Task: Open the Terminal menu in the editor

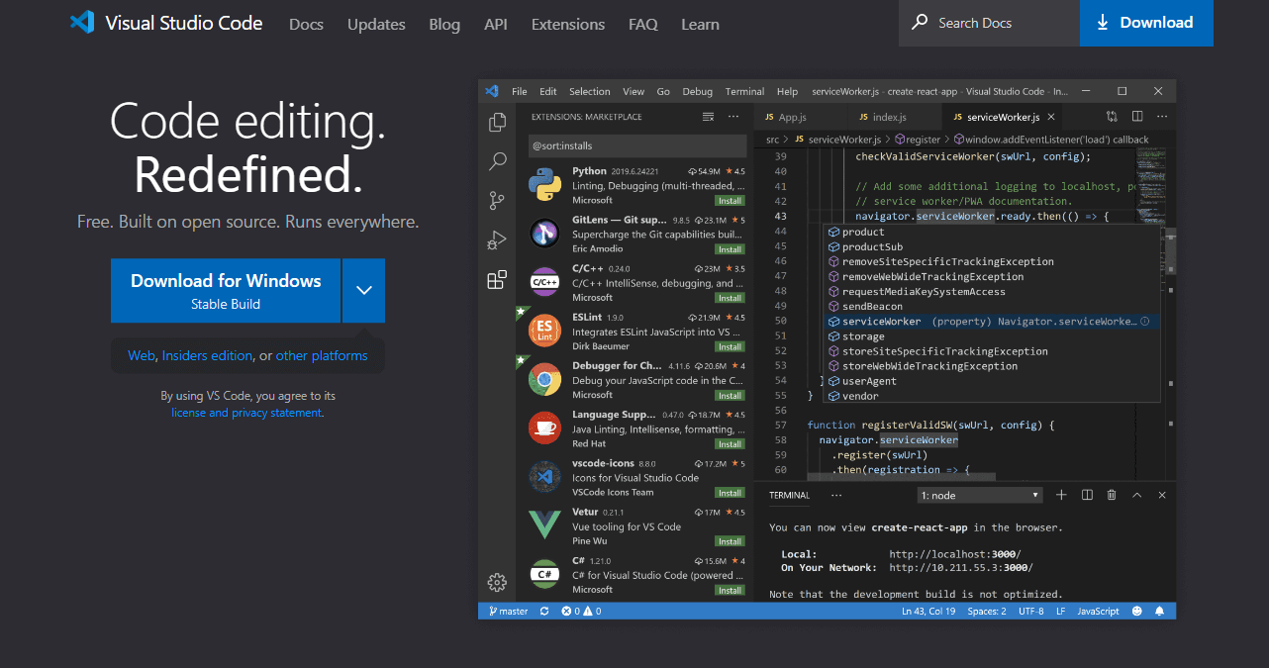Action: pos(744,91)
